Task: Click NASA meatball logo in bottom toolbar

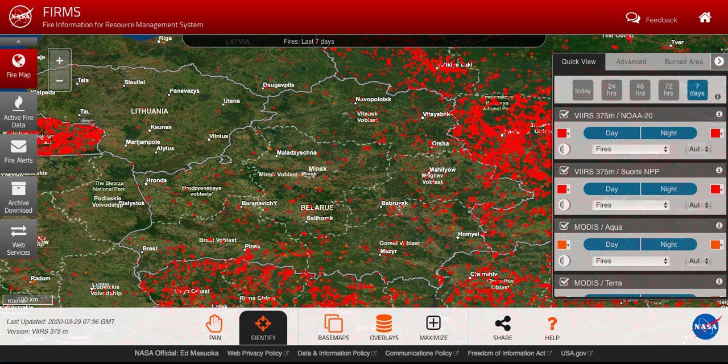Action: [705, 327]
